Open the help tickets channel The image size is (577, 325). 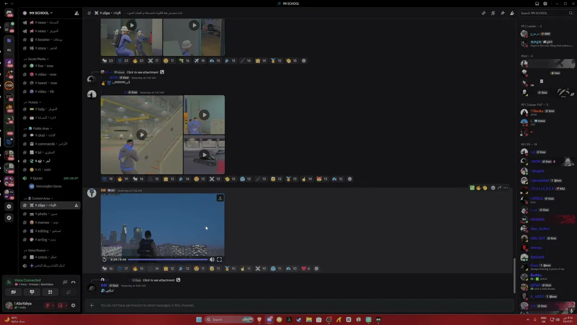click(x=50, y=109)
